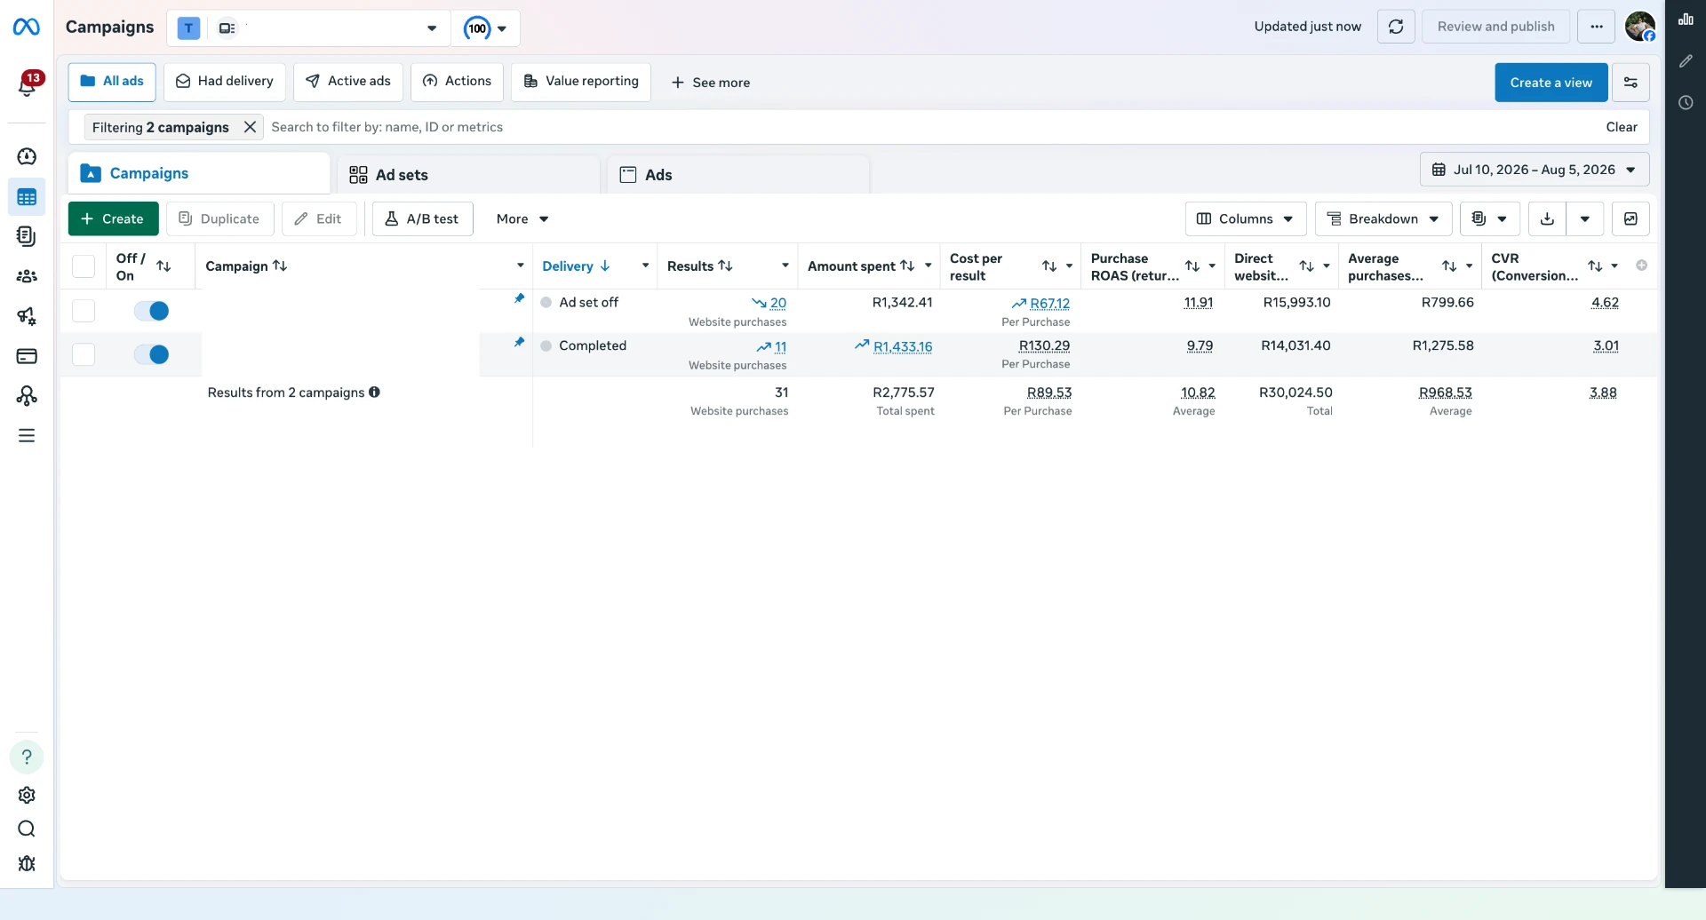The image size is (1706, 920).
Task: Click the bug report icon
Action: (x=27, y=864)
